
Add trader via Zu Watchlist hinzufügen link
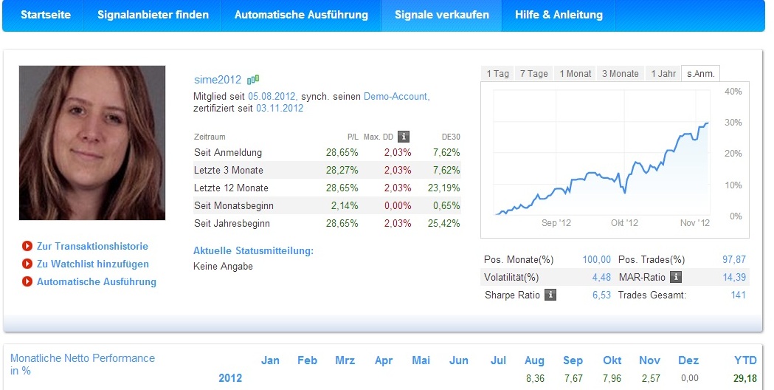click(x=93, y=264)
